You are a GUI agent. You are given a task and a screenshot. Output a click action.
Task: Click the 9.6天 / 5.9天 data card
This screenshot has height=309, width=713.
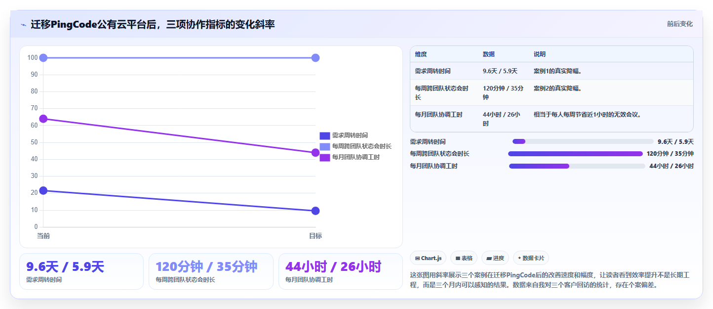click(81, 271)
